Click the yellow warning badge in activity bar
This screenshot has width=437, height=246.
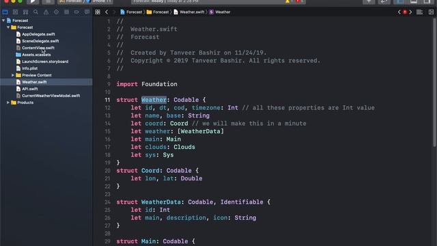click(287, 1)
